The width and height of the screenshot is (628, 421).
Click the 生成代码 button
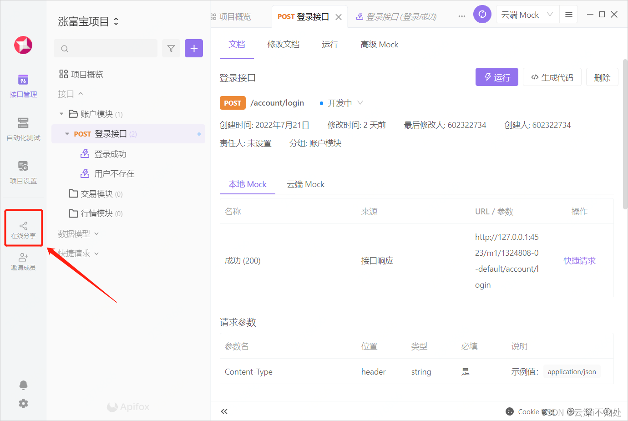[x=552, y=77]
